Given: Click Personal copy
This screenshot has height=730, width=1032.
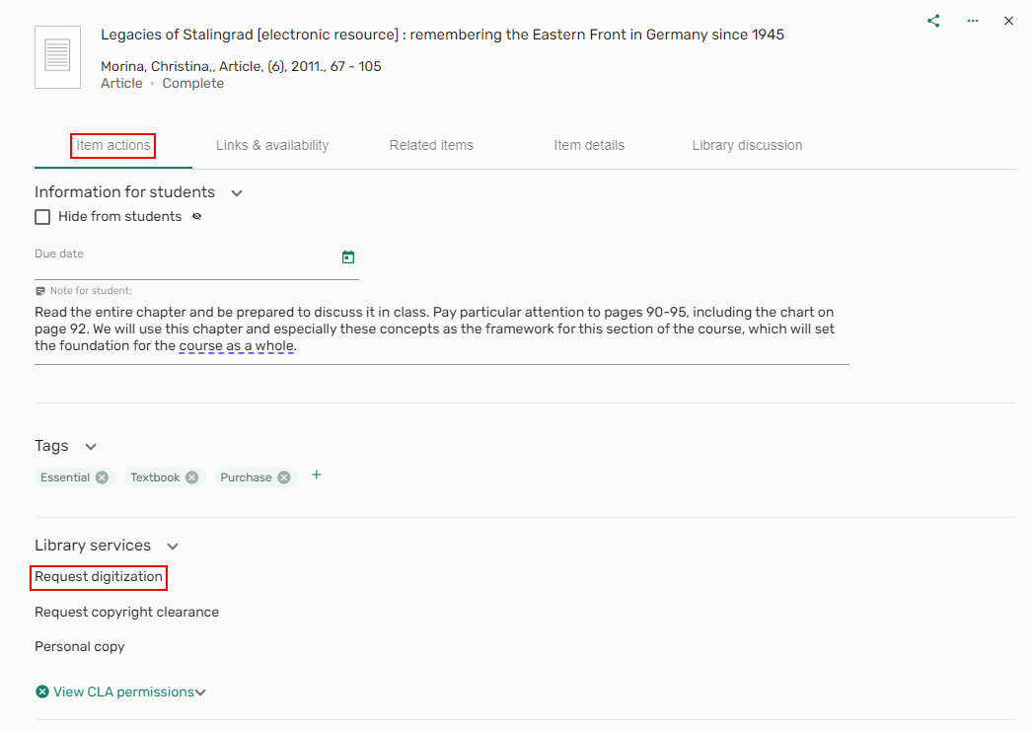Looking at the screenshot, I should coord(80,647).
